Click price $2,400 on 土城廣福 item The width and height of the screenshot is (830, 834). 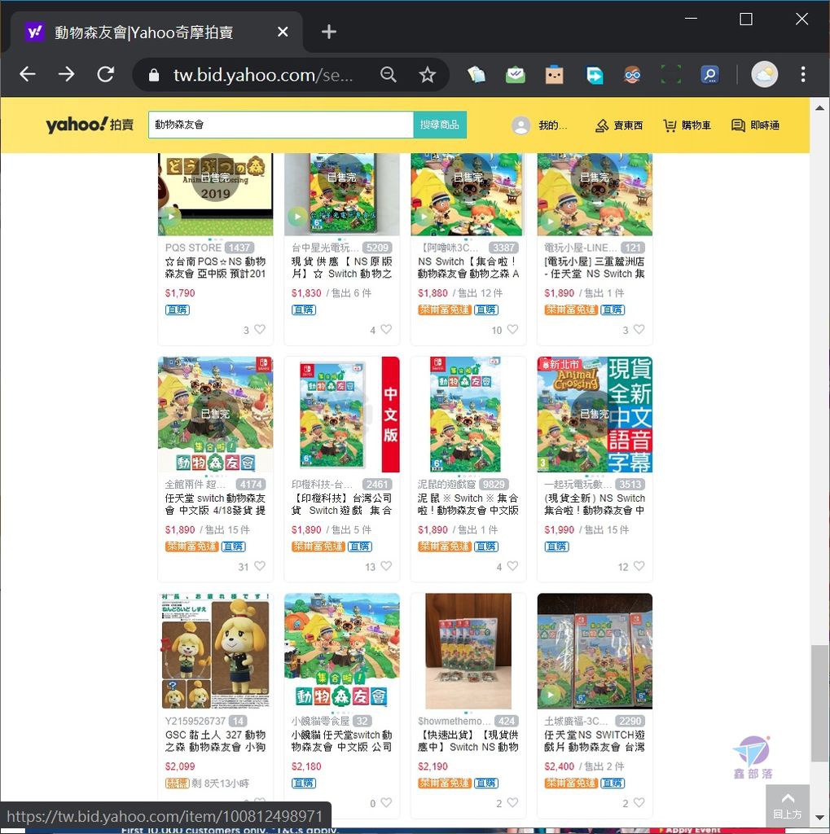point(560,766)
